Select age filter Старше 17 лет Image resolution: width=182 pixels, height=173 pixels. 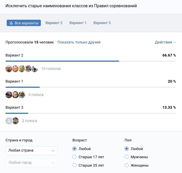click(x=74, y=157)
